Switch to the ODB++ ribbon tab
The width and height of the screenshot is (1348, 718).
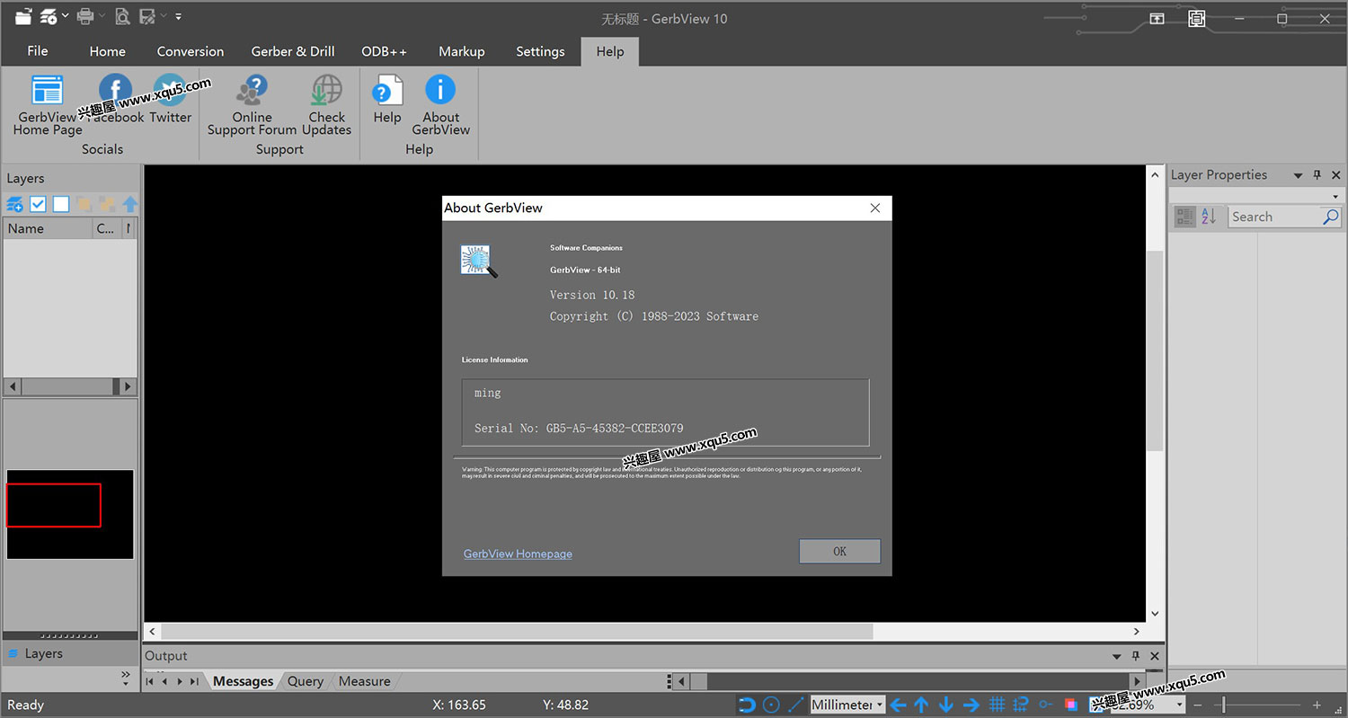point(384,51)
